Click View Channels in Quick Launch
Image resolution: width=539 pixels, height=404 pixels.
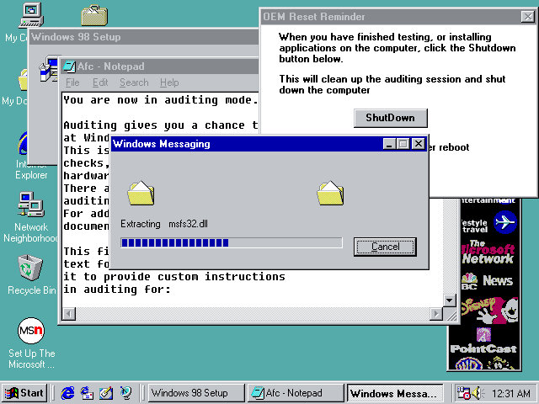click(x=125, y=393)
